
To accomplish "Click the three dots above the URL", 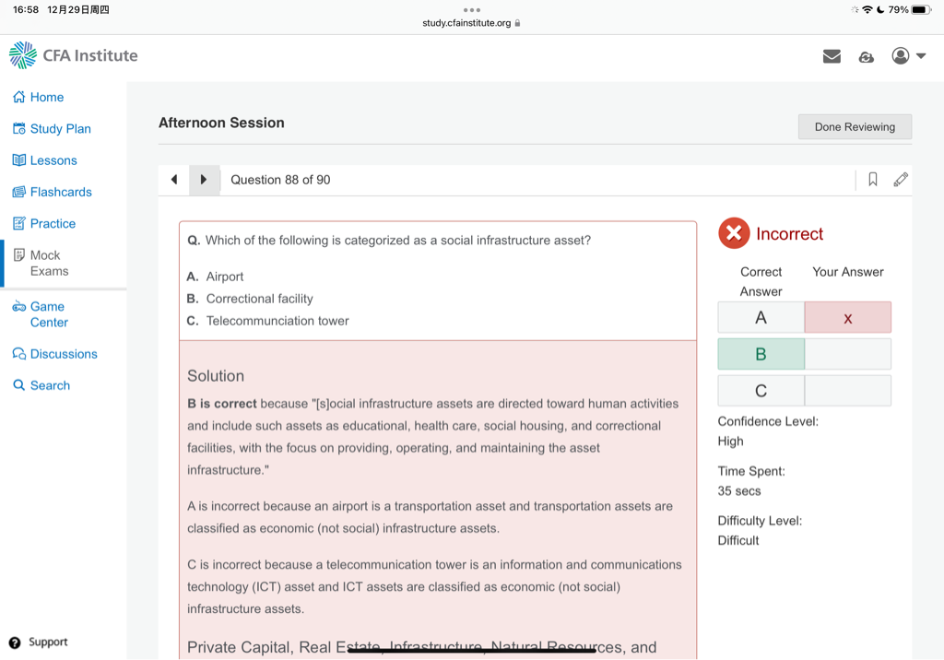I will (x=472, y=9).
